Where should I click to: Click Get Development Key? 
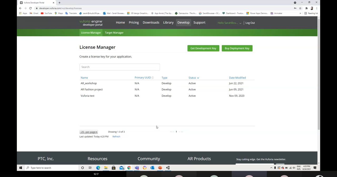tap(203, 48)
